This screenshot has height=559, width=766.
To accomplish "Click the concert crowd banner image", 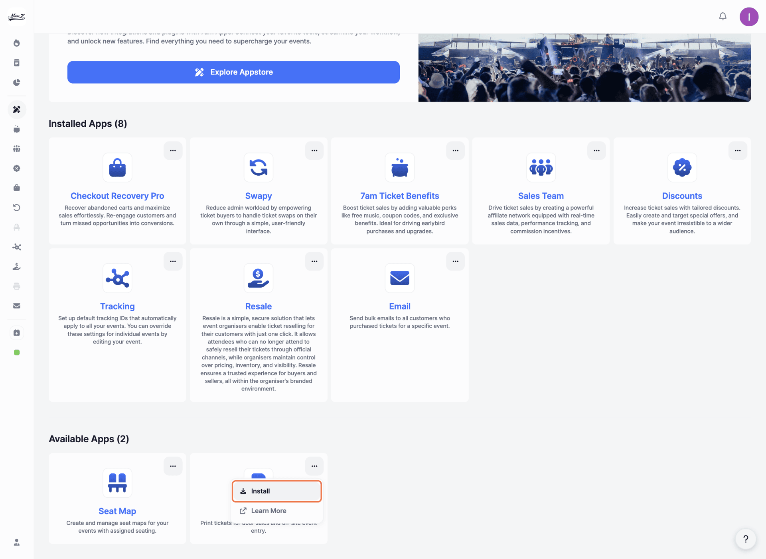I will point(584,68).
